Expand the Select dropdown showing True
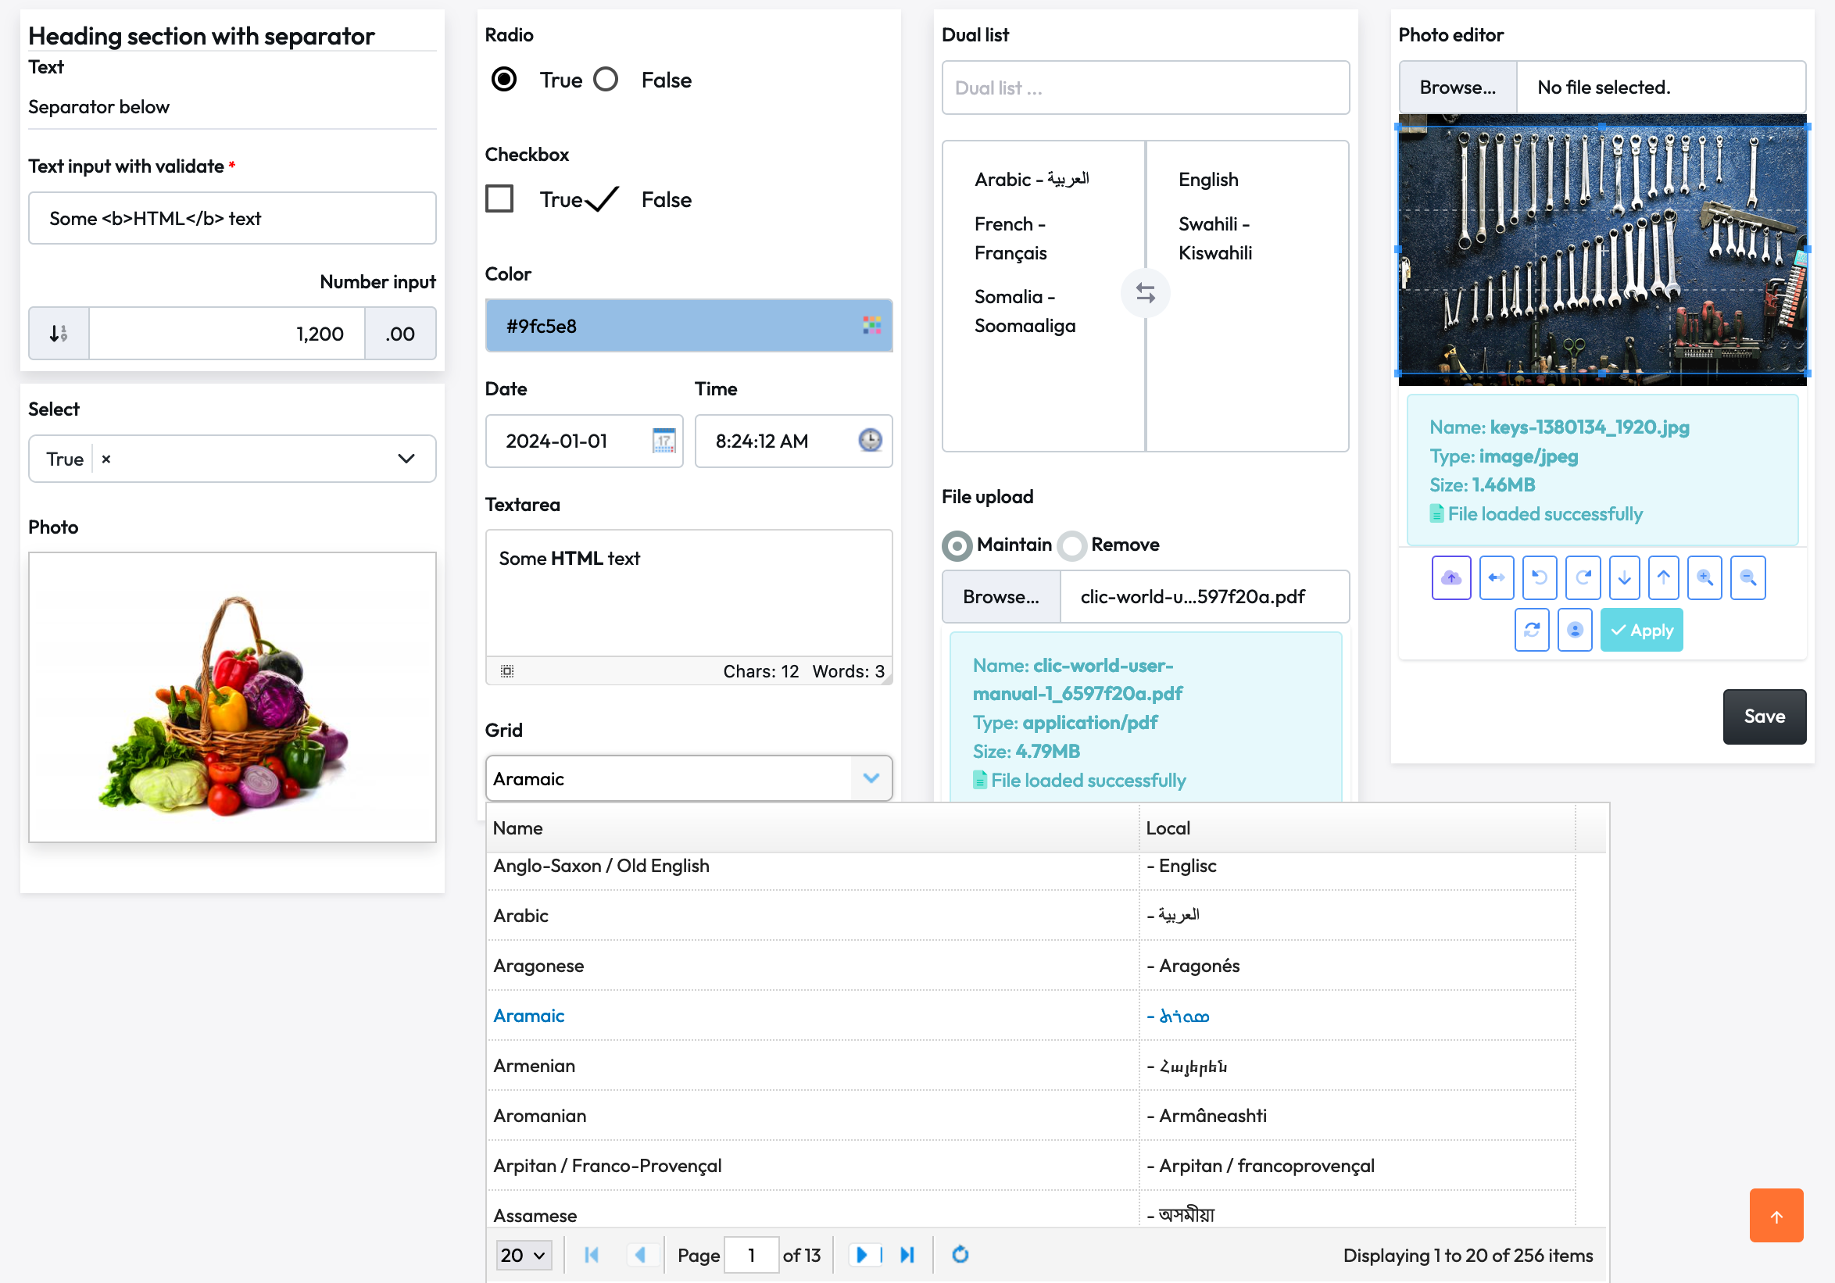The height and width of the screenshot is (1283, 1835). (x=406, y=459)
